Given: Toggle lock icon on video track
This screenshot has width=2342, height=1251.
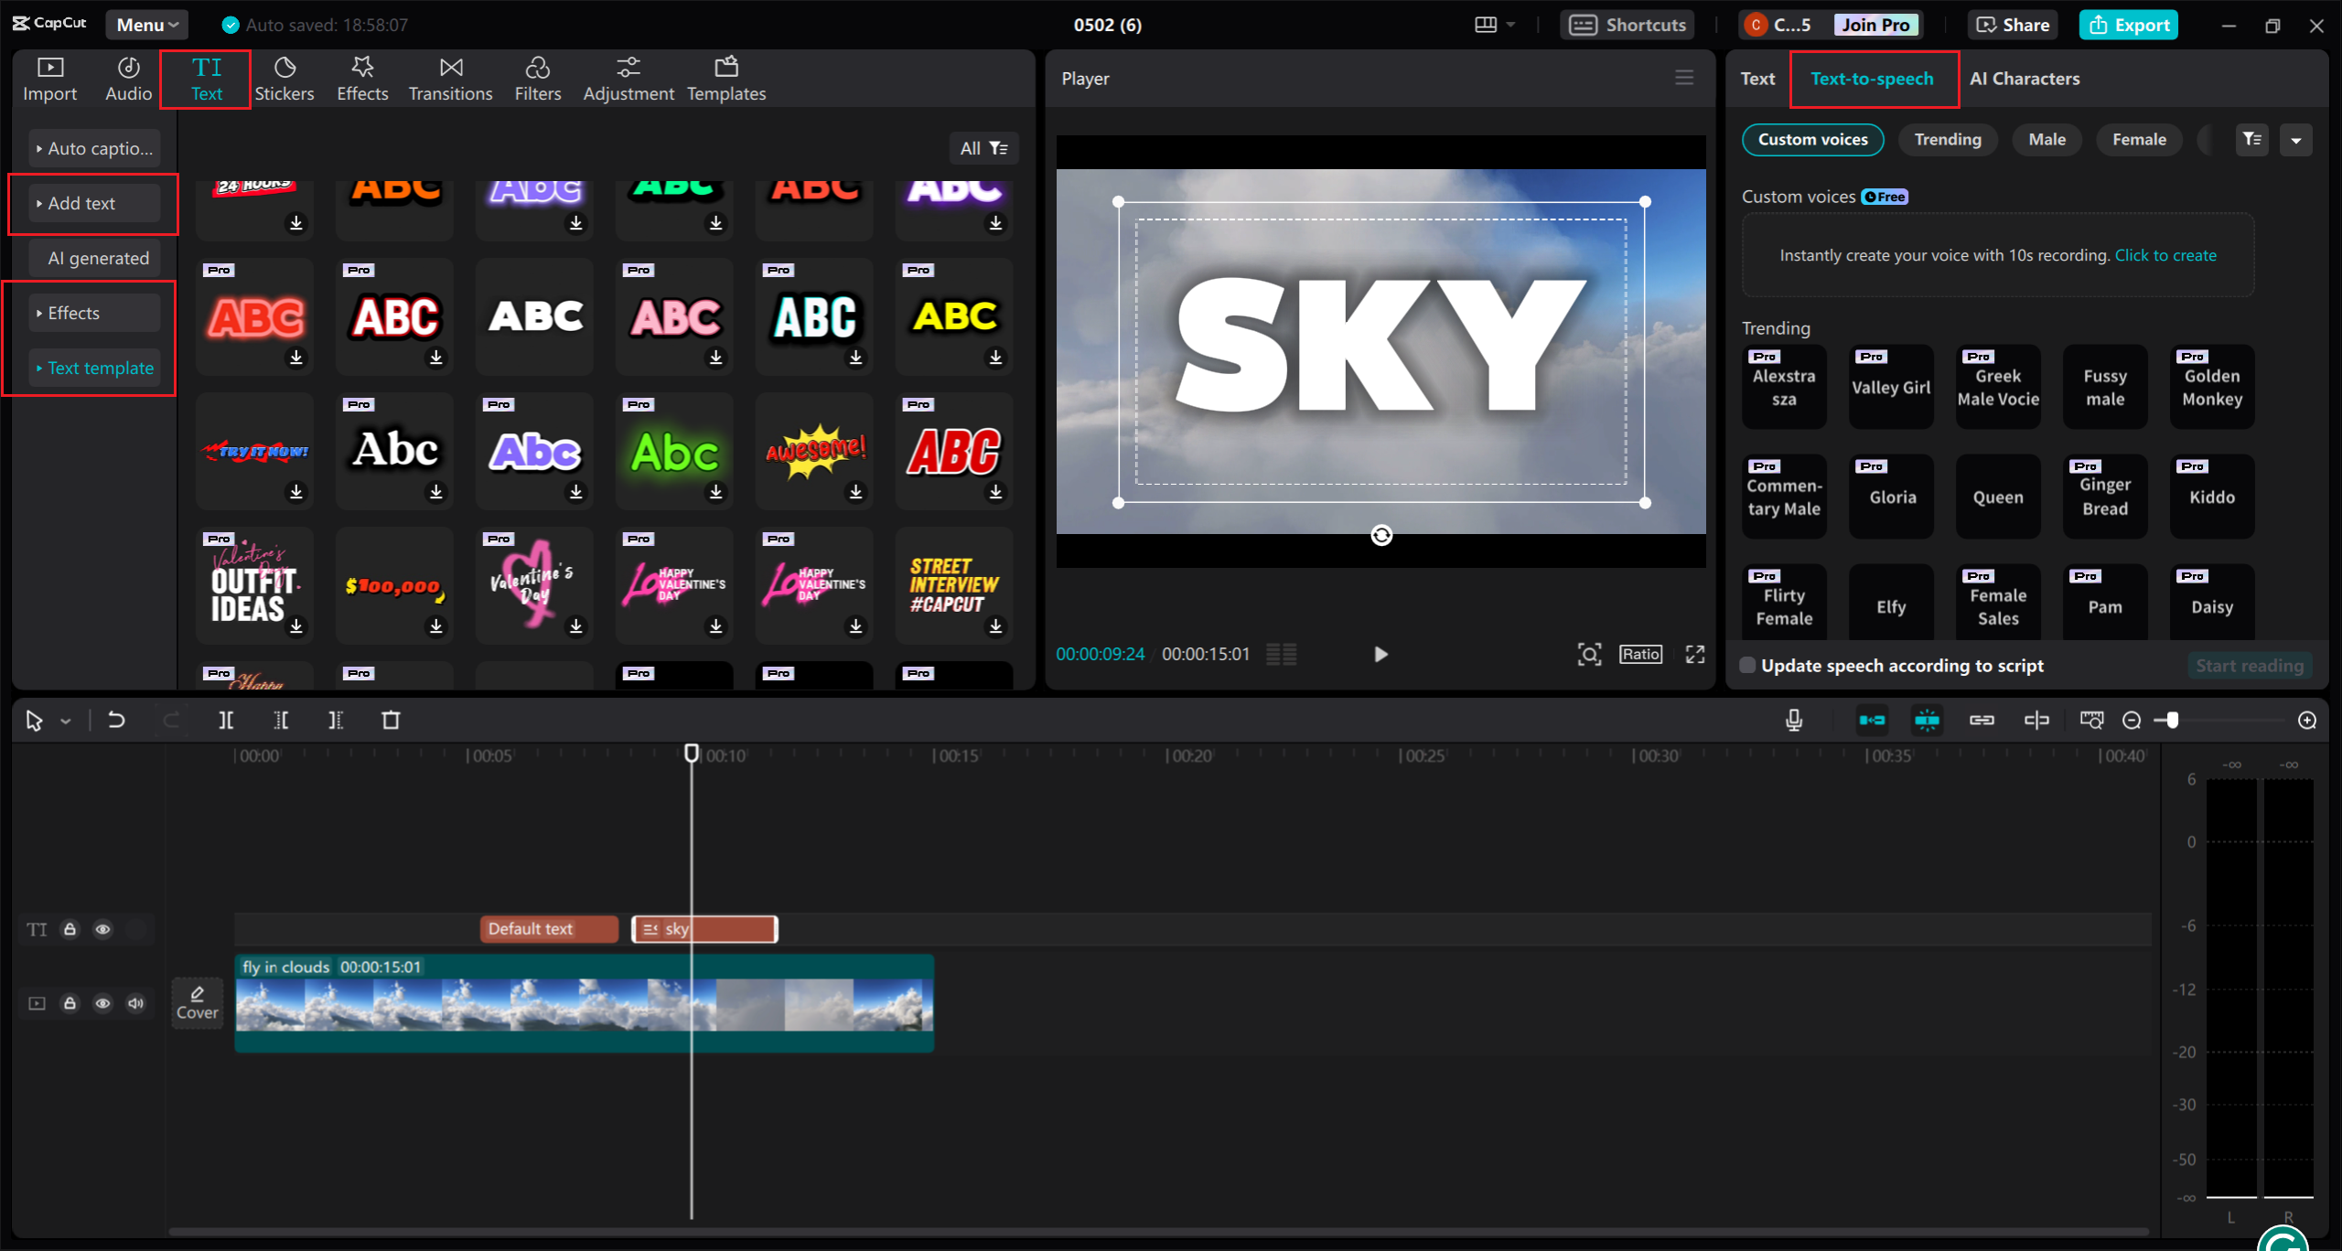Looking at the screenshot, I should coord(70,1003).
